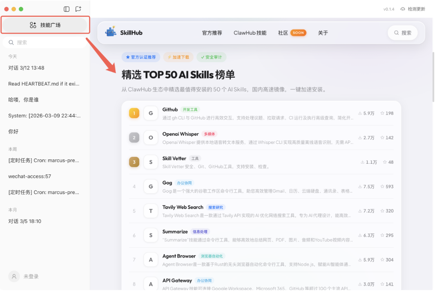
Task: Select the 社区 community tab
Action: [283, 33]
